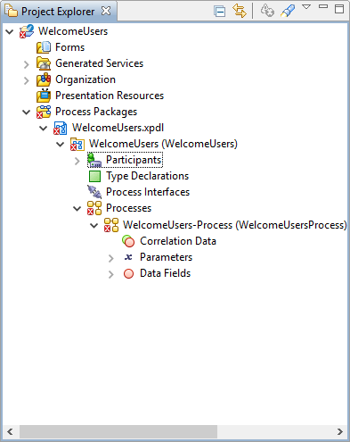Click the Correlation Data icon
Viewport: 350px width, 442px height.
[x=128, y=241]
